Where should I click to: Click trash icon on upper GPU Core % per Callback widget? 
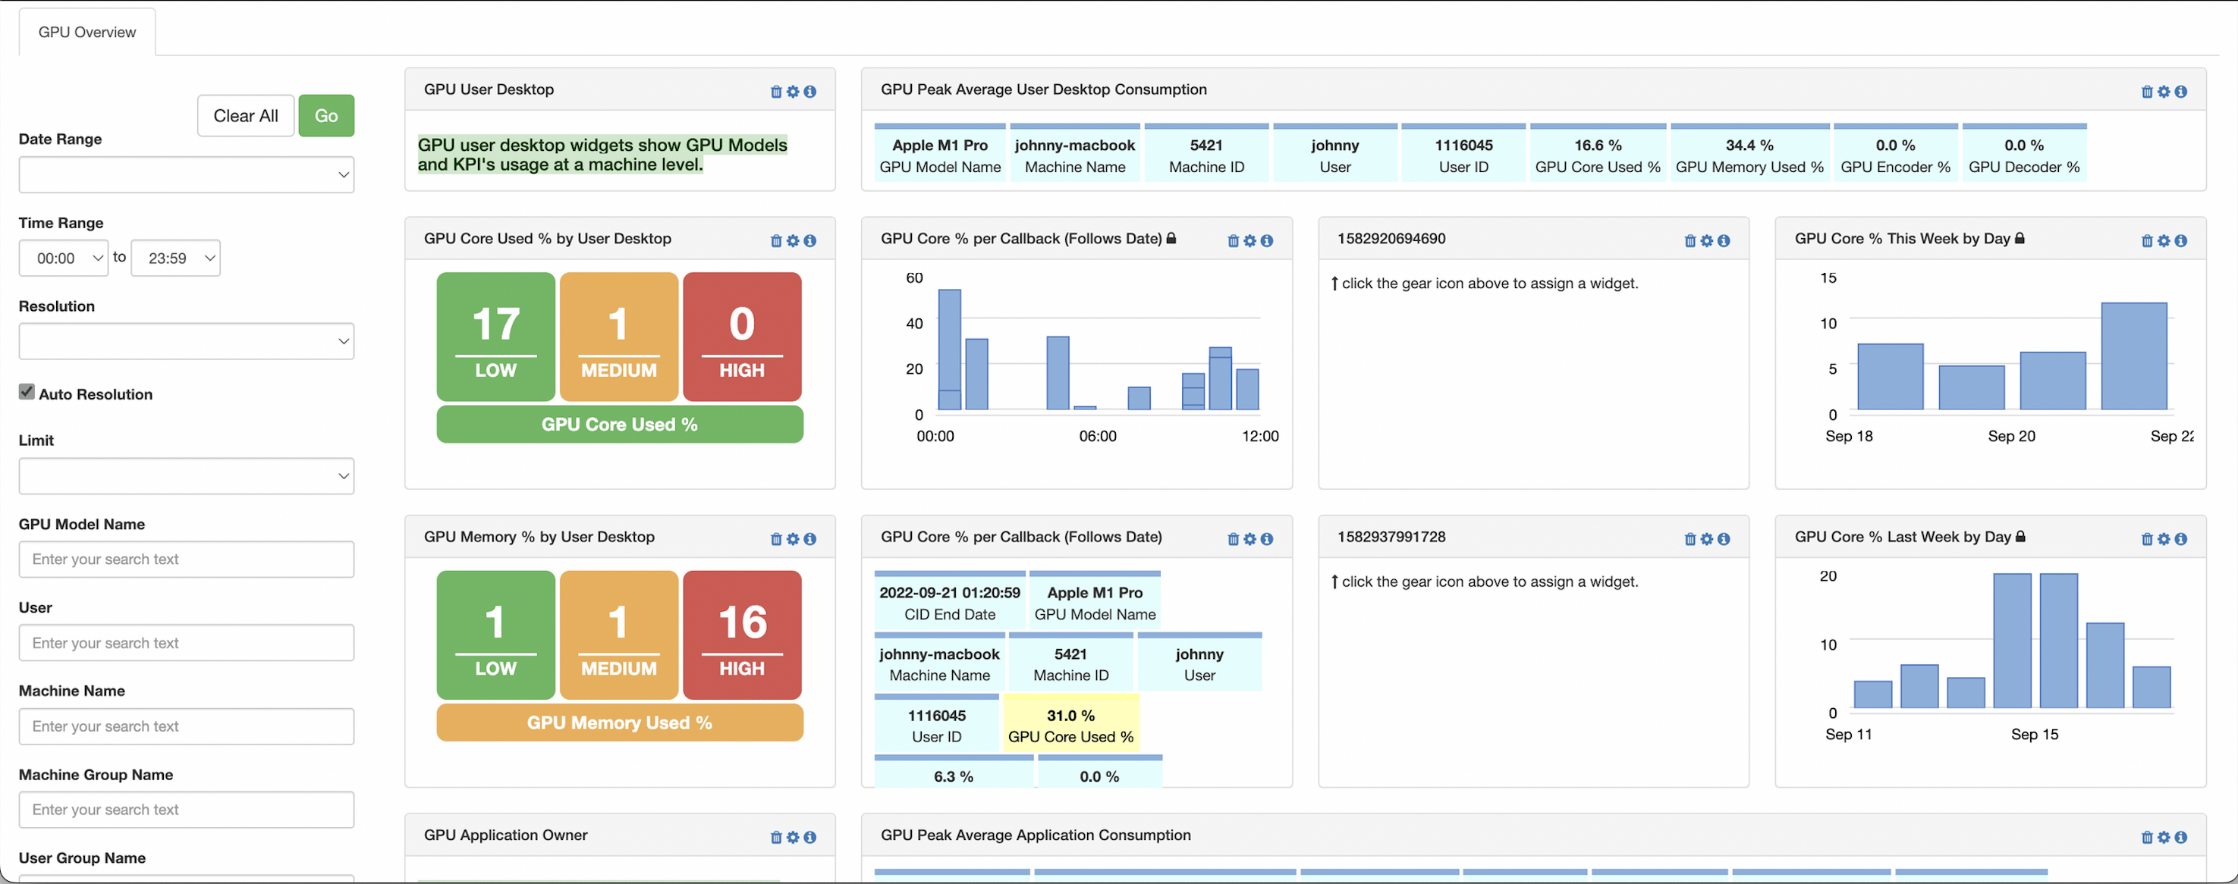(1233, 241)
